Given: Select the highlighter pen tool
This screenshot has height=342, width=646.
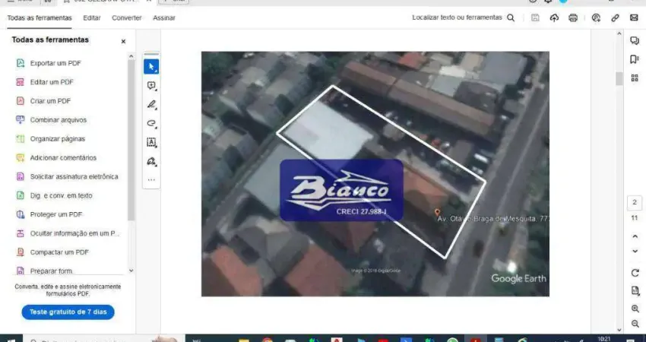Looking at the screenshot, I should click(151, 105).
